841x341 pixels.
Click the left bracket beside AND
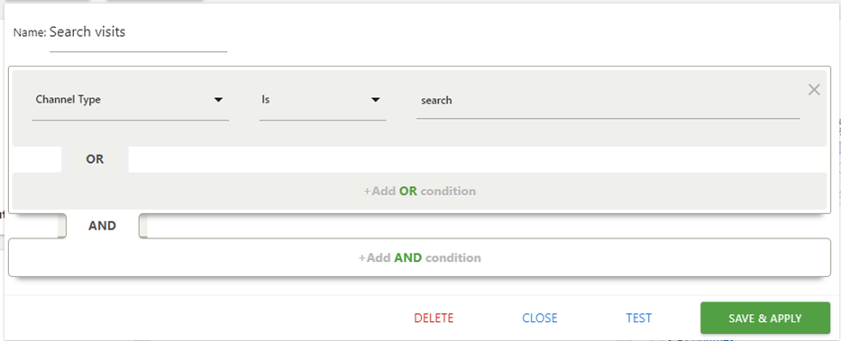pos(62,226)
